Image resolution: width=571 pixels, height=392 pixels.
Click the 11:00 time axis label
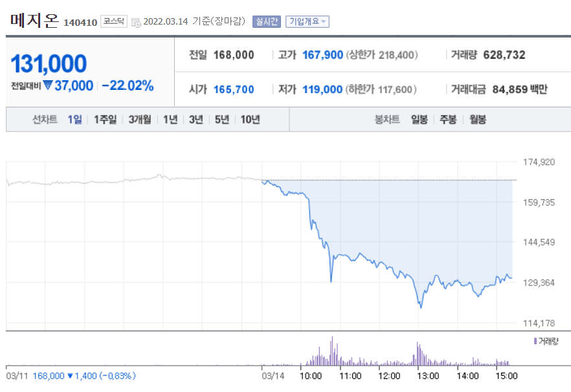pos(350,376)
